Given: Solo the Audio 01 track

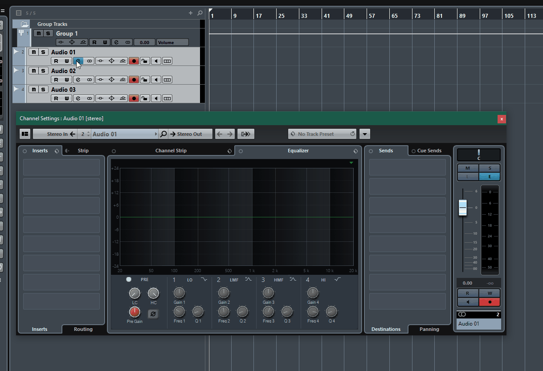Looking at the screenshot, I should point(43,52).
